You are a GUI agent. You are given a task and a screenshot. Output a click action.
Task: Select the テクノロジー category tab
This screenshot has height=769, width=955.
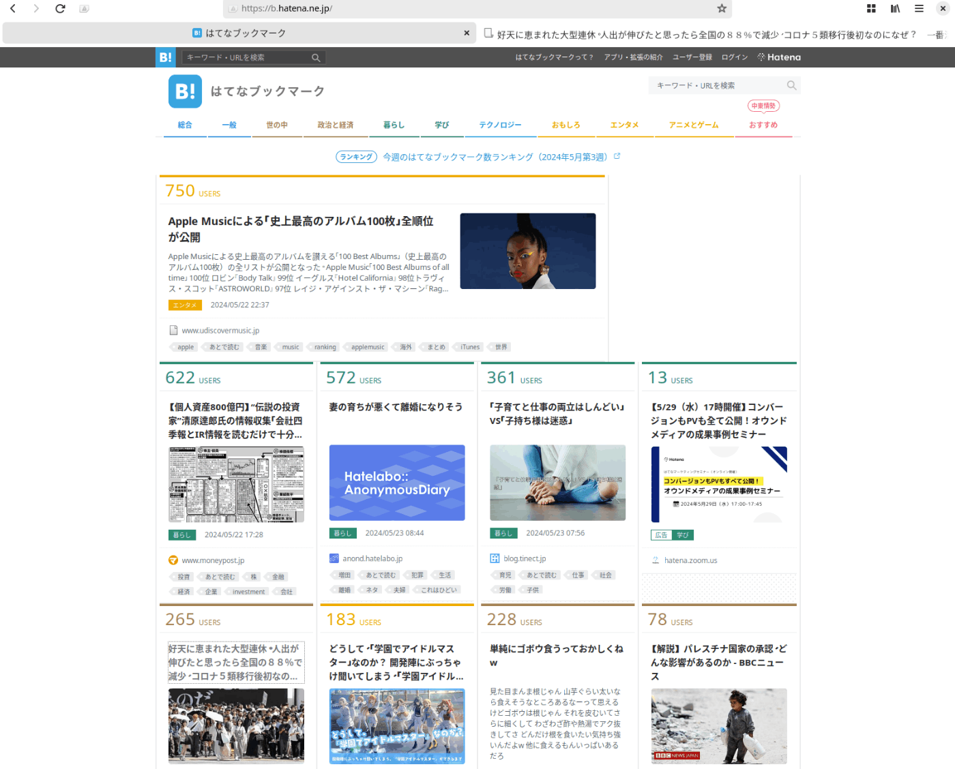(x=500, y=125)
